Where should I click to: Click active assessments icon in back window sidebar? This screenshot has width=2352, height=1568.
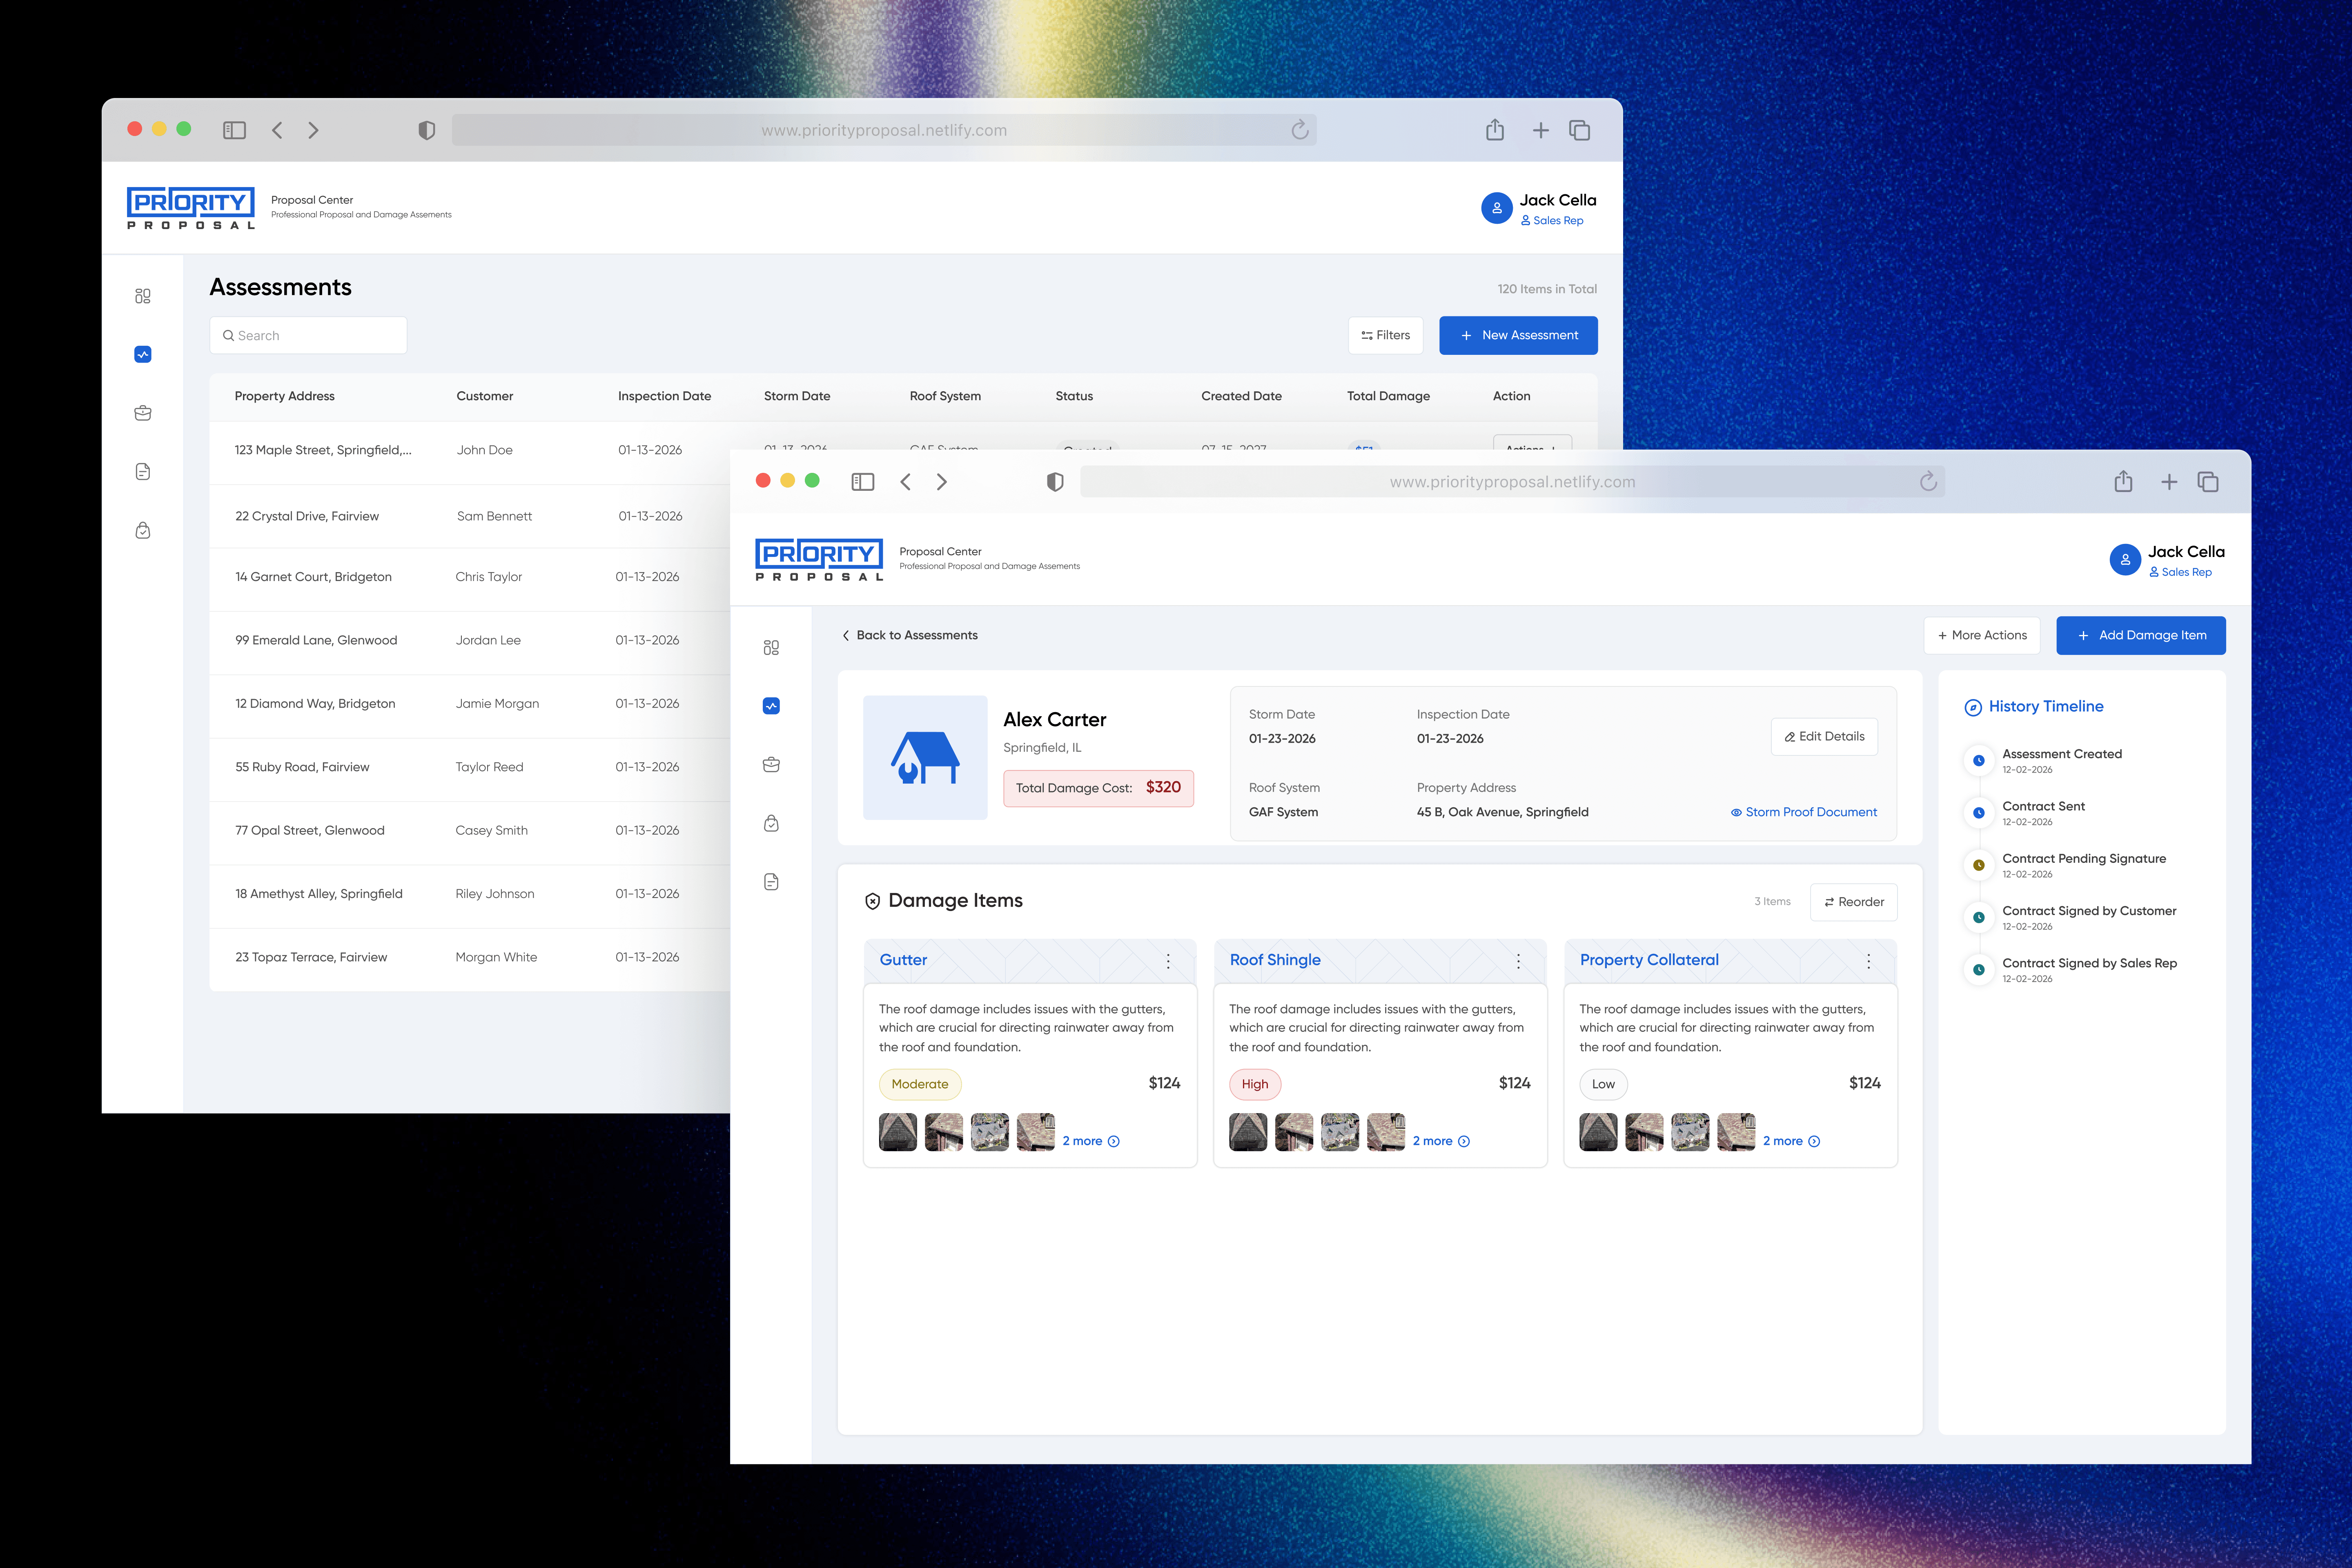pos(143,354)
